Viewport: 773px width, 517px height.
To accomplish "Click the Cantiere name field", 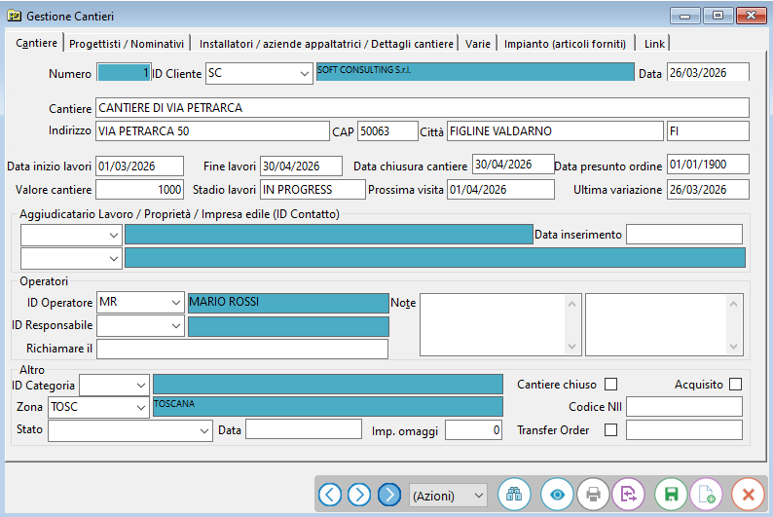I will pyautogui.click(x=423, y=108).
